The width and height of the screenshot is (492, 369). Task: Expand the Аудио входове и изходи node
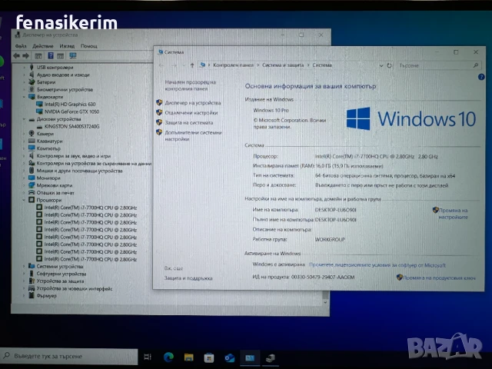(24, 75)
